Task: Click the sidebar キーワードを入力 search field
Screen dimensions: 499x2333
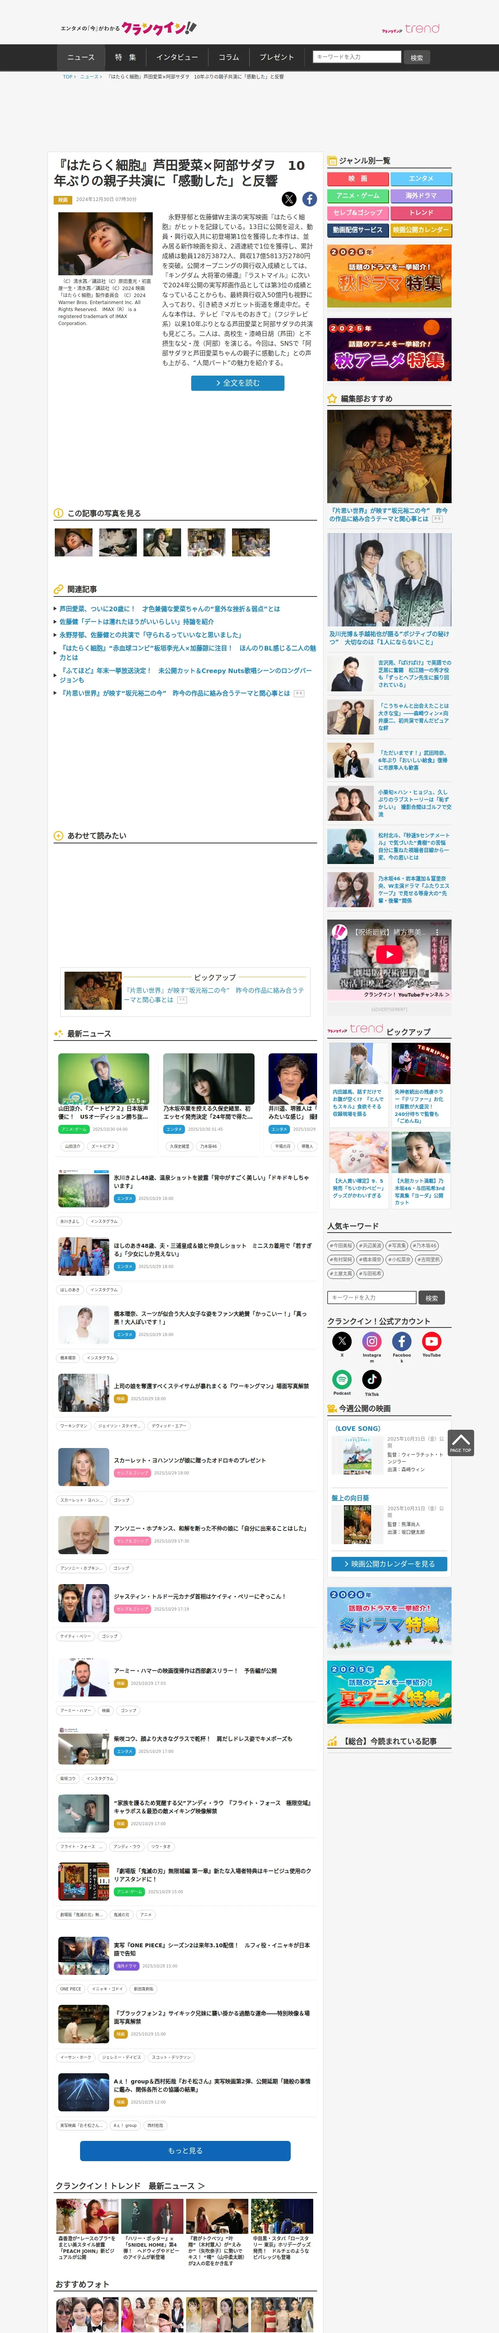Action: (372, 1298)
